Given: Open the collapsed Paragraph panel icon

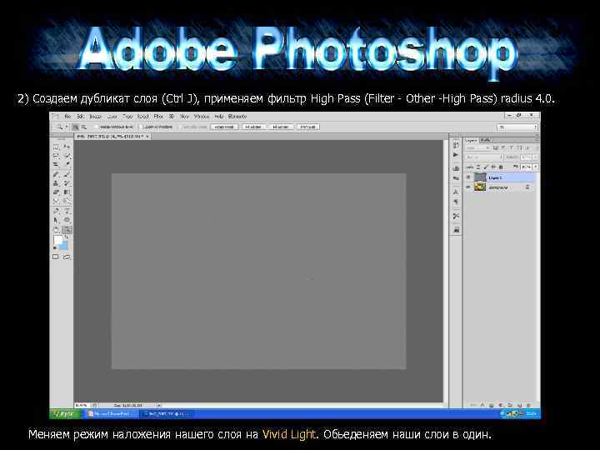Looking at the screenshot, I should [456, 202].
